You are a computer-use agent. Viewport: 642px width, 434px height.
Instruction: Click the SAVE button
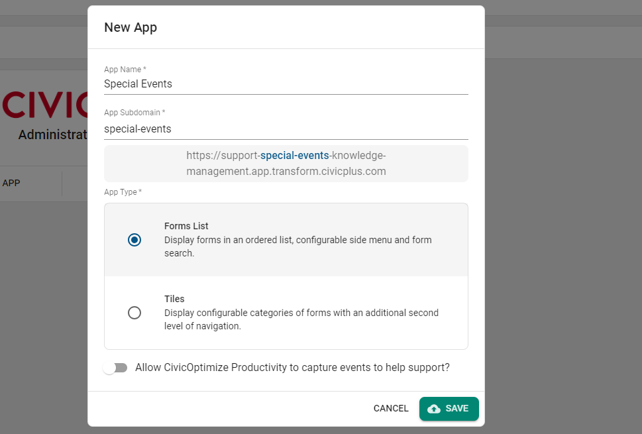(x=449, y=409)
